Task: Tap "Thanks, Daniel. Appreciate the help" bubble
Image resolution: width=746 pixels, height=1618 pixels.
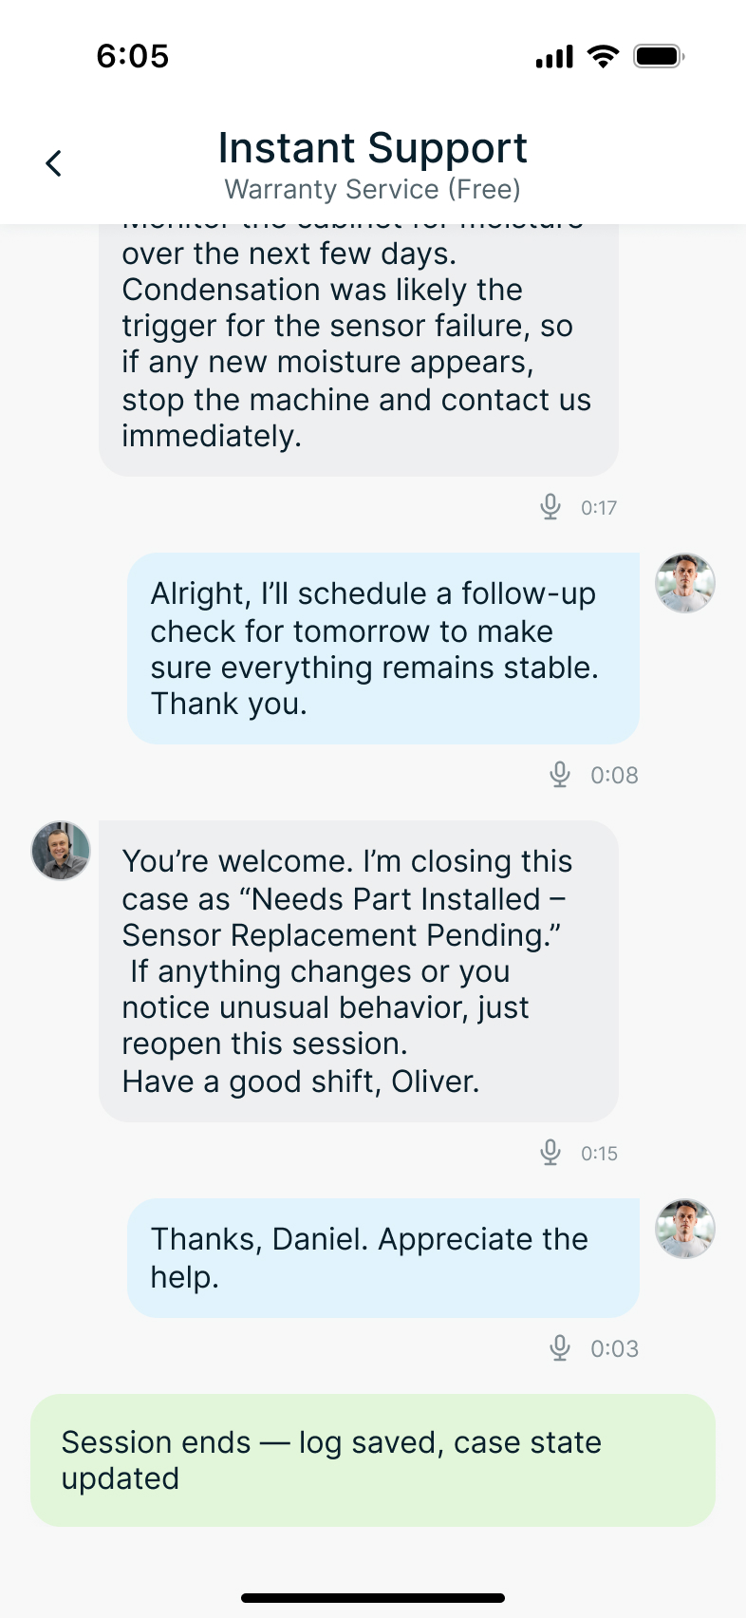Action: [x=383, y=1257]
